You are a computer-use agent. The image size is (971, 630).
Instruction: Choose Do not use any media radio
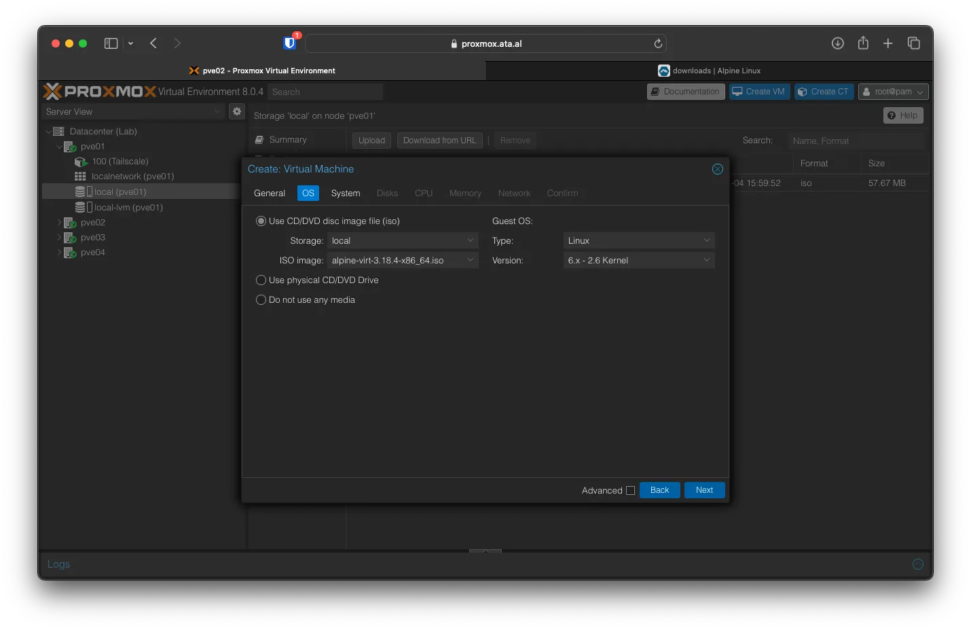pyautogui.click(x=261, y=300)
